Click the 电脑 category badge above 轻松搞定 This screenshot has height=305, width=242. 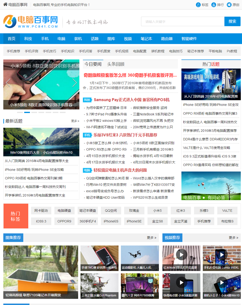click(x=87, y=170)
